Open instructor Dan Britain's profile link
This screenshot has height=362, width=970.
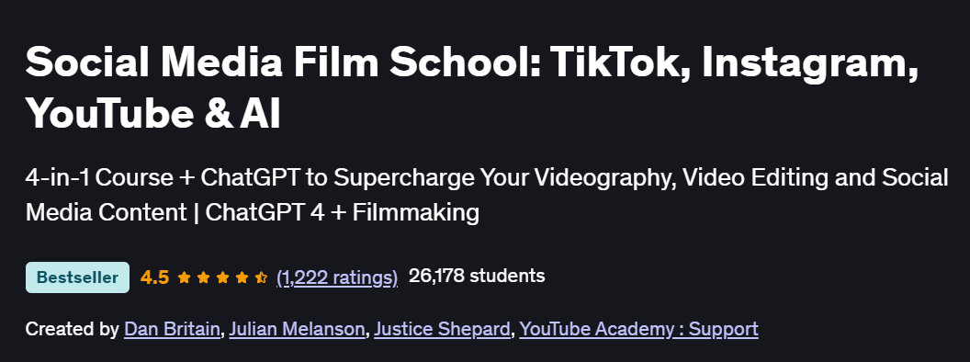[x=172, y=329]
